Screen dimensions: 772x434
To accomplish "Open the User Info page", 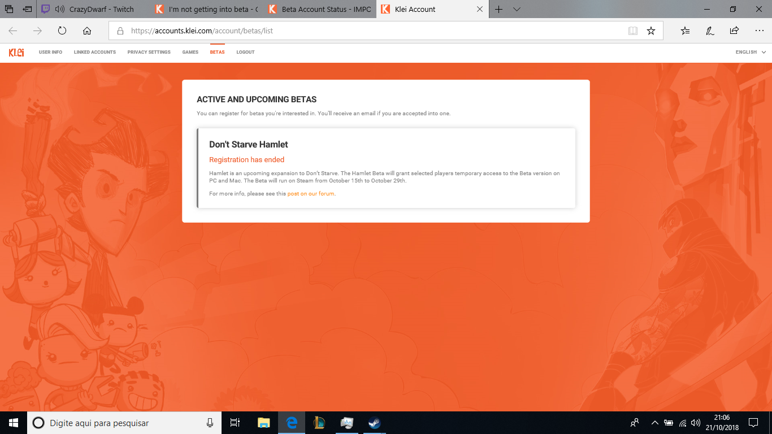I will click(x=50, y=52).
